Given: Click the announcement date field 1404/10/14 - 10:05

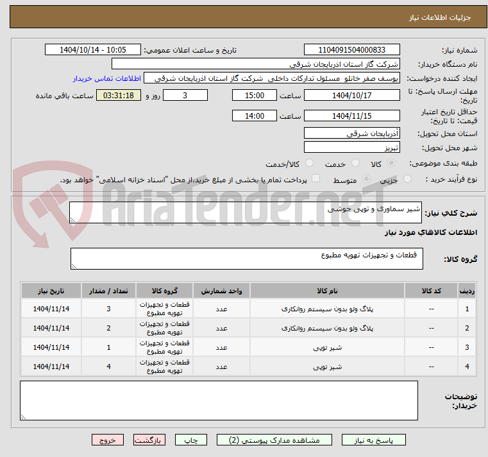Looking at the screenshot, I should click(x=93, y=50).
